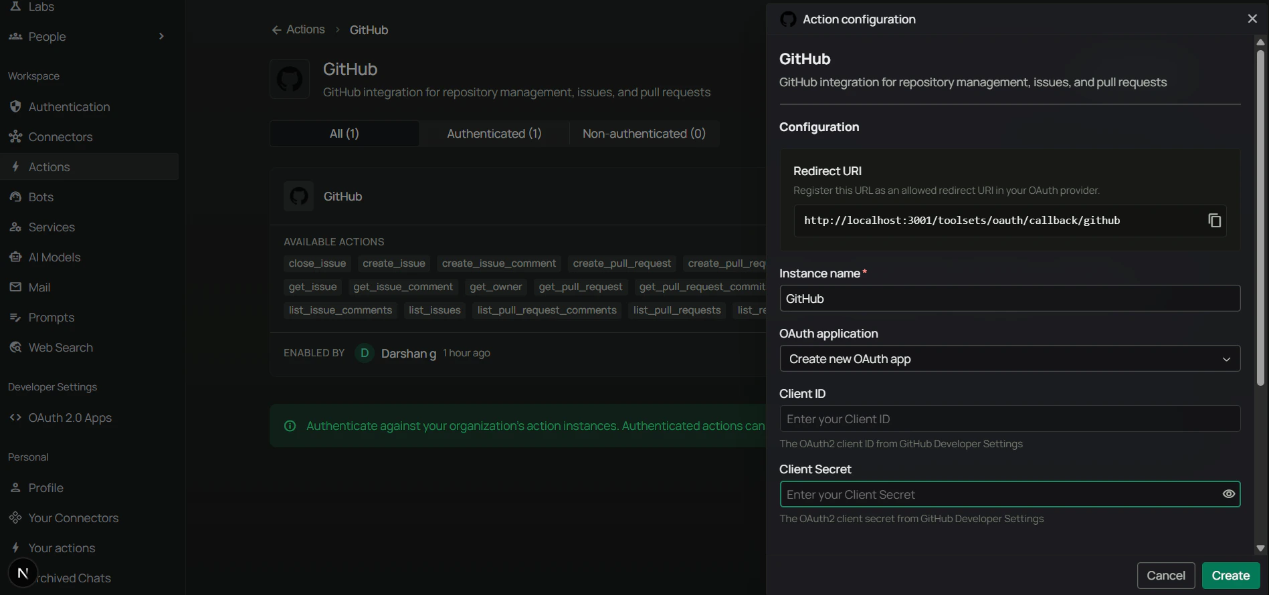The image size is (1269, 595).
Task: Open the OAuth application dropdown
Action: pyautogui.click(x=1009, y=359)
